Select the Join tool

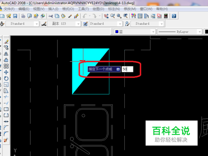[x=6, y=121]
